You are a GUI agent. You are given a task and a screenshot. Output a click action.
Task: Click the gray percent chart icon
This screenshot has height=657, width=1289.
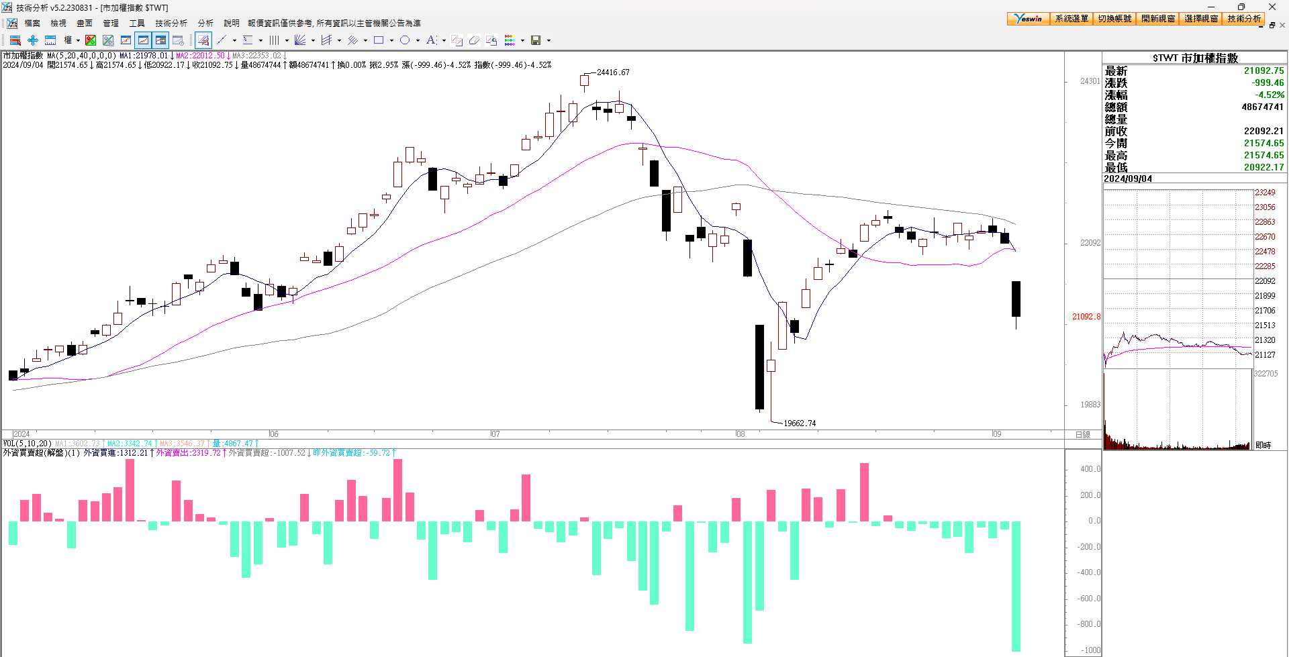pos(108,40)
